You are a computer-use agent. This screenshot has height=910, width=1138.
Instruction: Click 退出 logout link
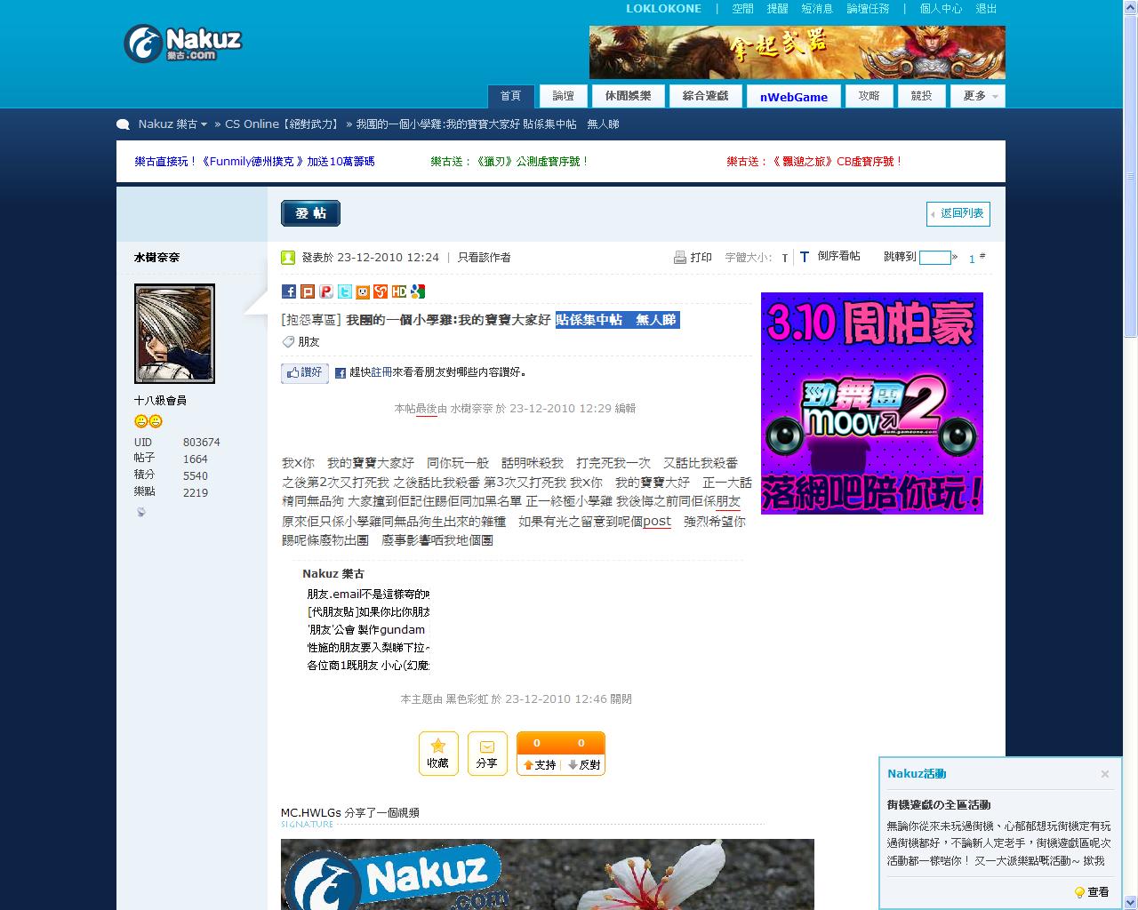(986, 9)
